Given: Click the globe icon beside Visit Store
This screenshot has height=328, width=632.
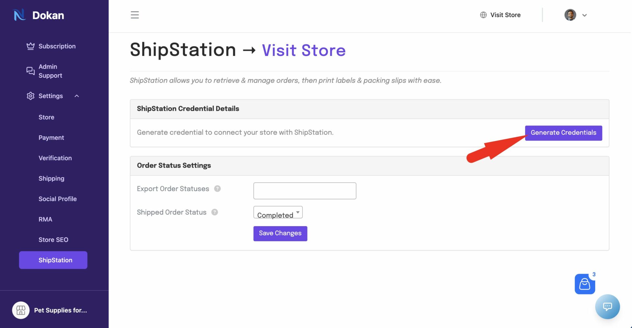Looking at the screenshot, I should coord(483,15).
